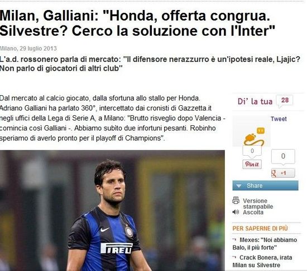Click the Galliani Honda headline
The height and width of the screenshot is (271, 307).
(137, 23)
